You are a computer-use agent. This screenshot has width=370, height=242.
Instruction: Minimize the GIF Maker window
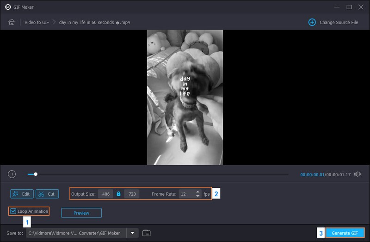[337, 7]
